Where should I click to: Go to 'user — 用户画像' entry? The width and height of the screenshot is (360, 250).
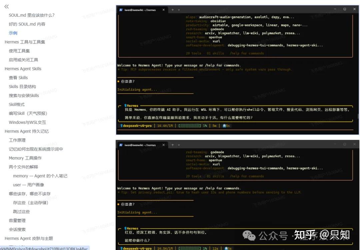[x=28, y=185]
